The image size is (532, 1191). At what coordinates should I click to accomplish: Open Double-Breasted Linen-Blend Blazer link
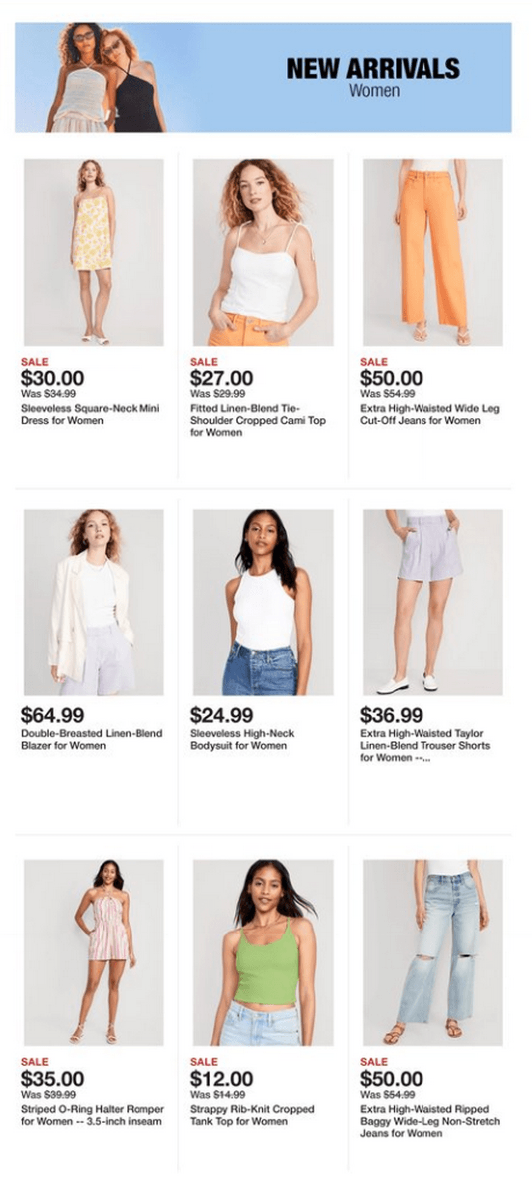pos(92,739)
